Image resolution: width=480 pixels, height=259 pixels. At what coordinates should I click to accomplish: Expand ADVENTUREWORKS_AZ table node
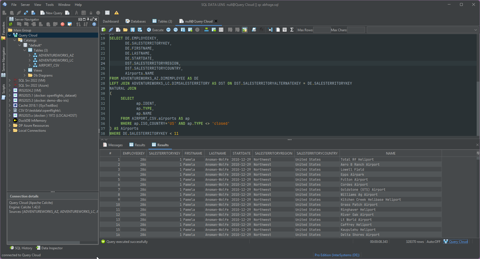point(30,55)
